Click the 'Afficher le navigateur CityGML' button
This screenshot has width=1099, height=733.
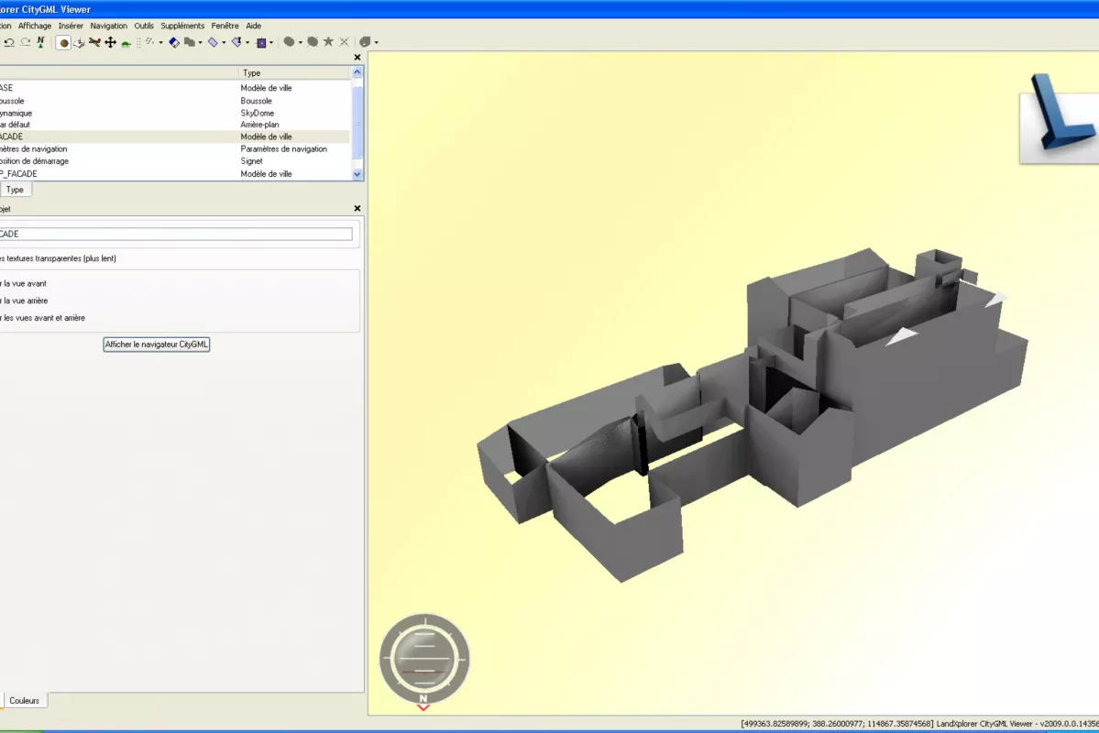[157, 345]
